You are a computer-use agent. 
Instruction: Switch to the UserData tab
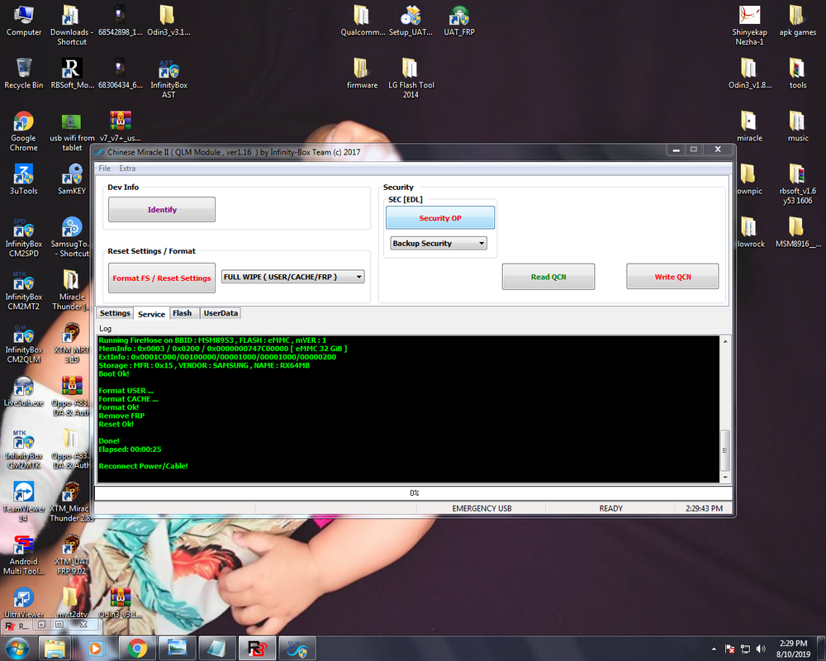click(x=221, y=313)
